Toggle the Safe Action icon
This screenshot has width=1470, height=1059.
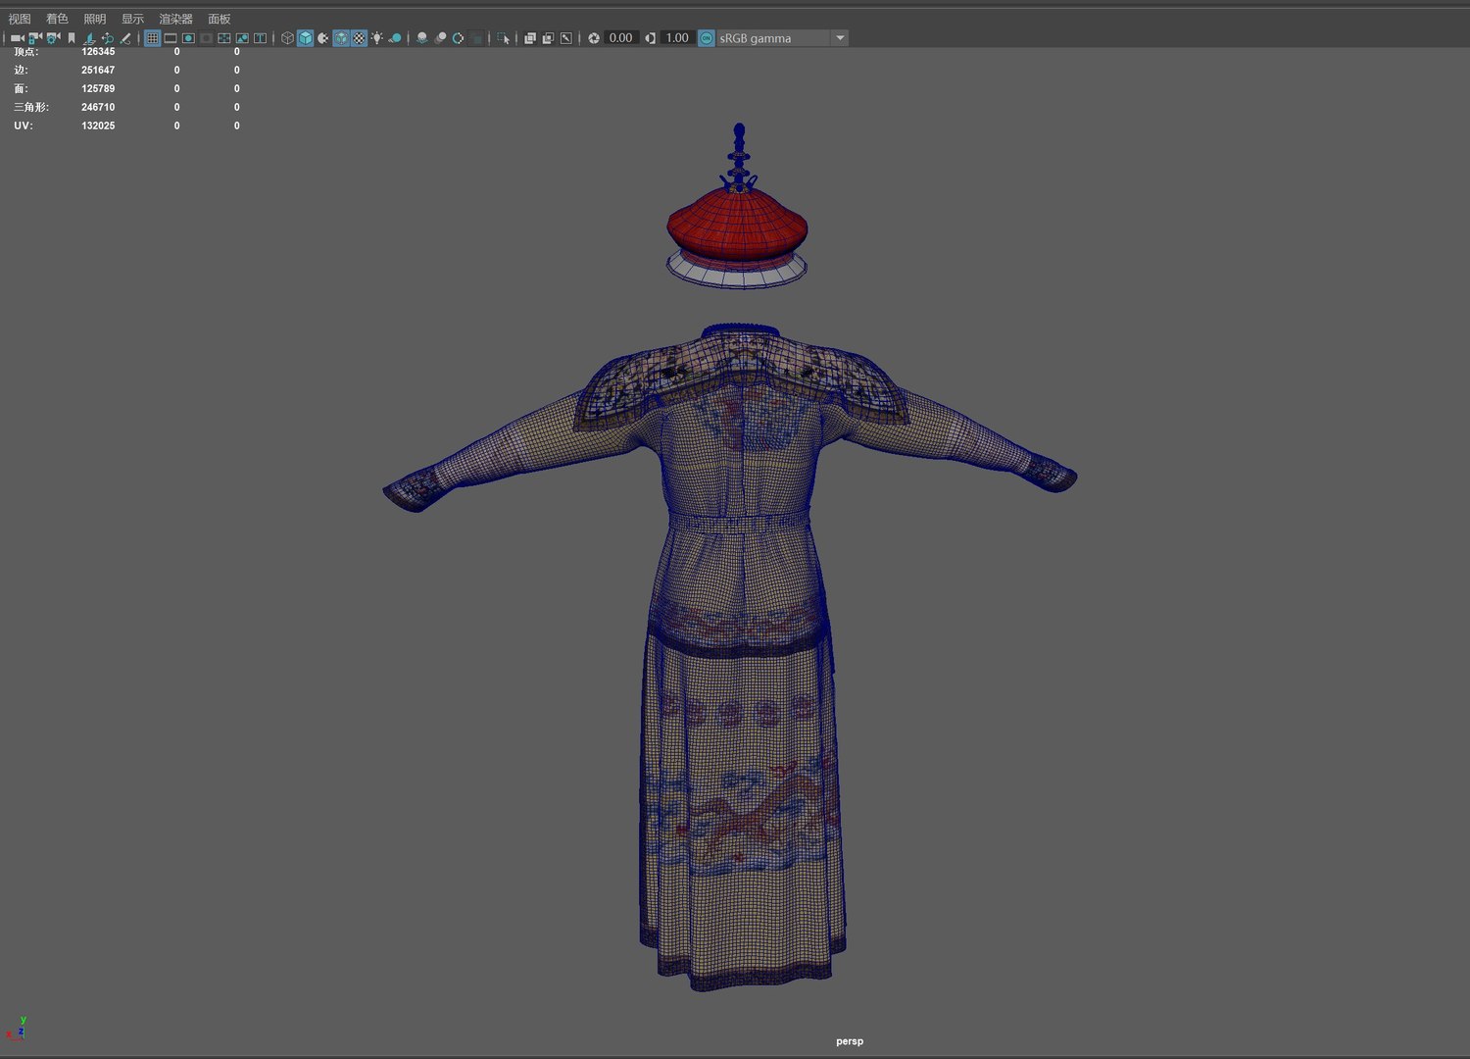(x=242, y=38)
